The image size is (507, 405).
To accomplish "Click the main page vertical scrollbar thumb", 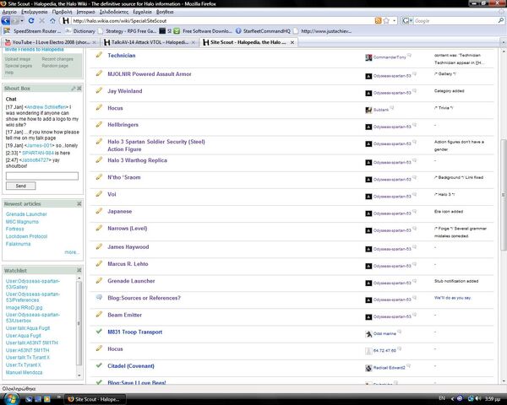I will pyautogui.click(x=503, y=194).
